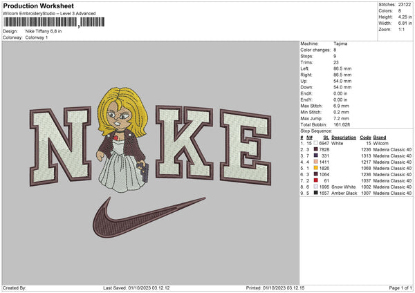This screenshot has width=415, height=293.
Task: Click the 'Description' column header
Action: click(x=344, y=138)
